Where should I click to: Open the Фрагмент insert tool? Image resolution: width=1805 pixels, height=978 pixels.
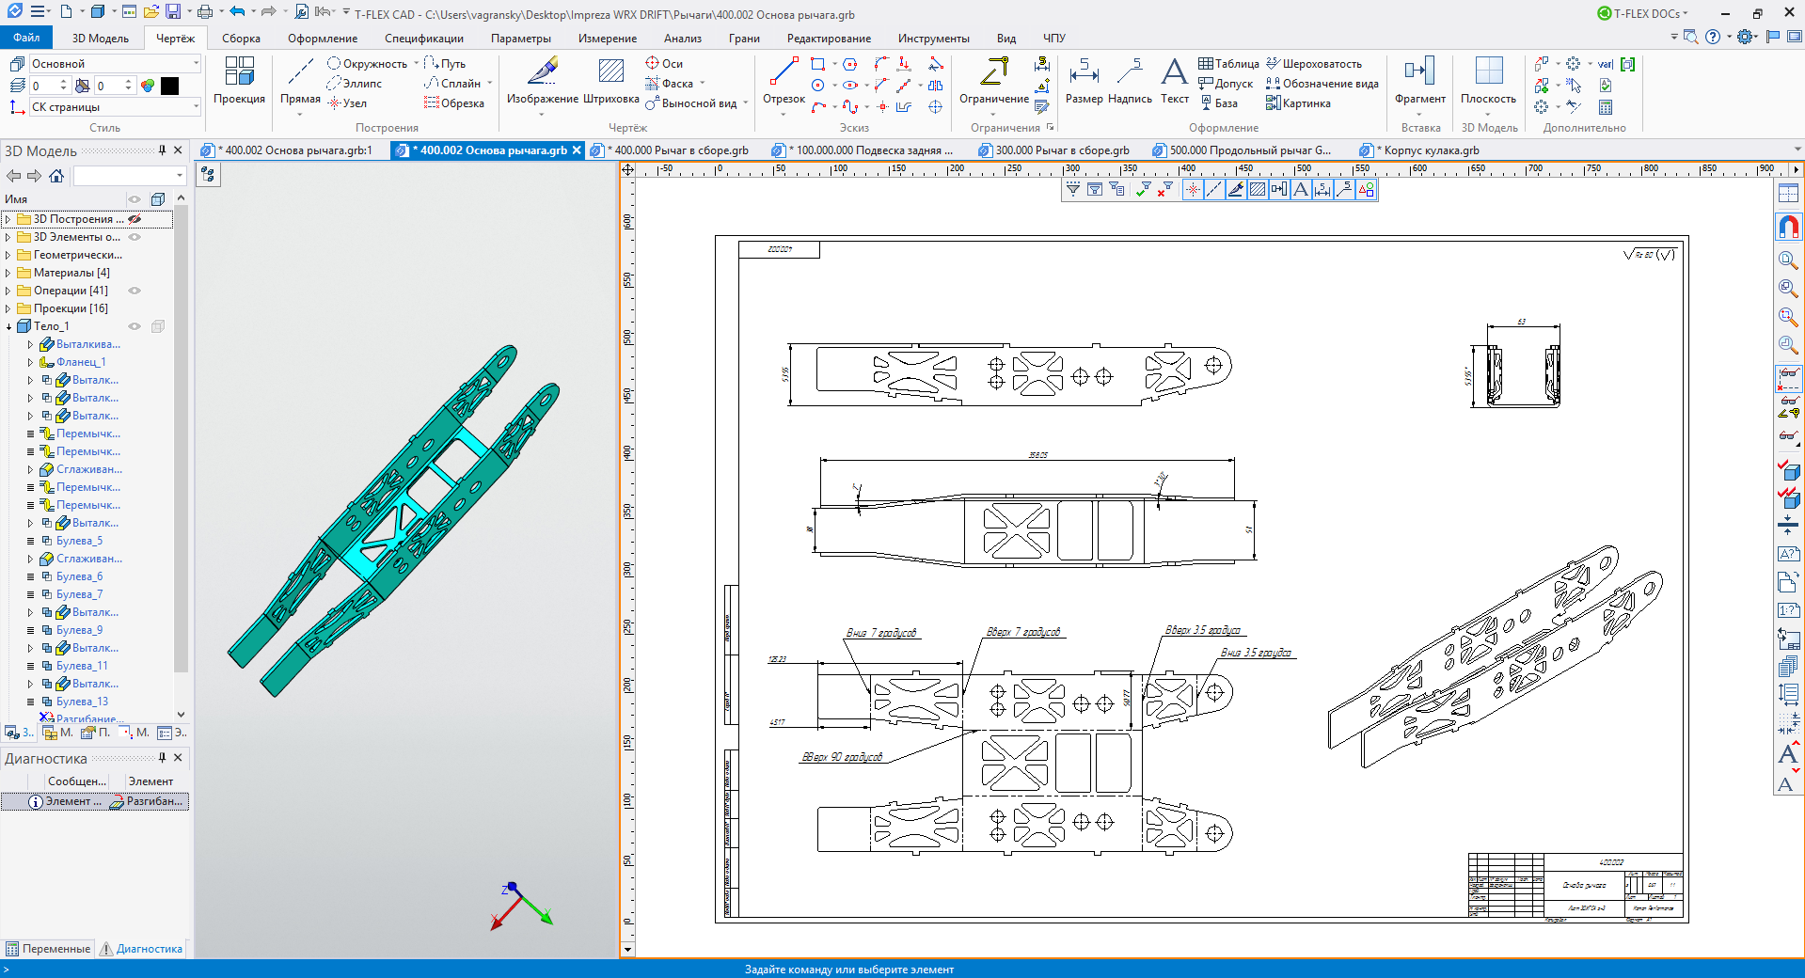point(1420,80)
